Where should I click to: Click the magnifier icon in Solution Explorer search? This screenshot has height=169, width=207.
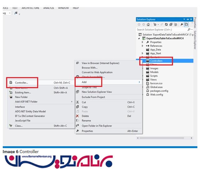tap(189, 30)
